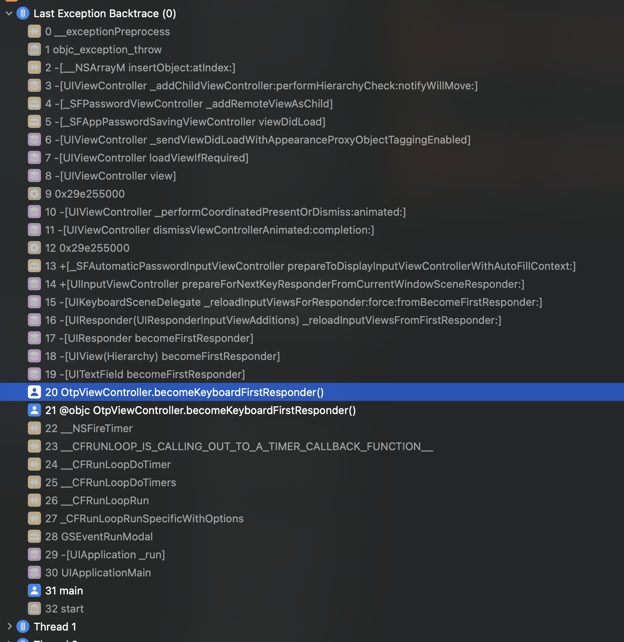624x642 pixels.
Task: Expand the Thread 1 disclosure arrow
Action: 9,626
